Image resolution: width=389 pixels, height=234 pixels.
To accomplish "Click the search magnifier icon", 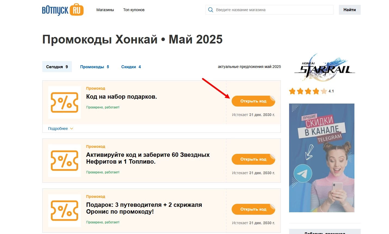I will pyautogui.click(x=210, y=10).
